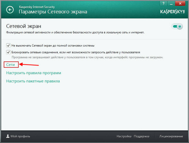189x143 pixels.
Task: Open Поддержка in the footer
Action: click(x=141, y=136)
